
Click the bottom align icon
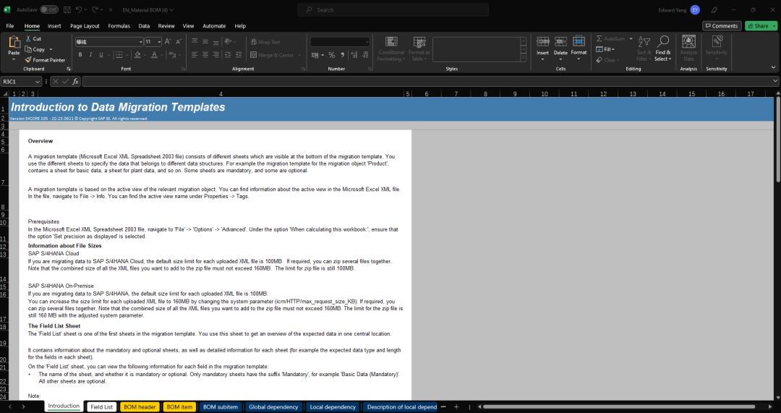tap(216, 42)
